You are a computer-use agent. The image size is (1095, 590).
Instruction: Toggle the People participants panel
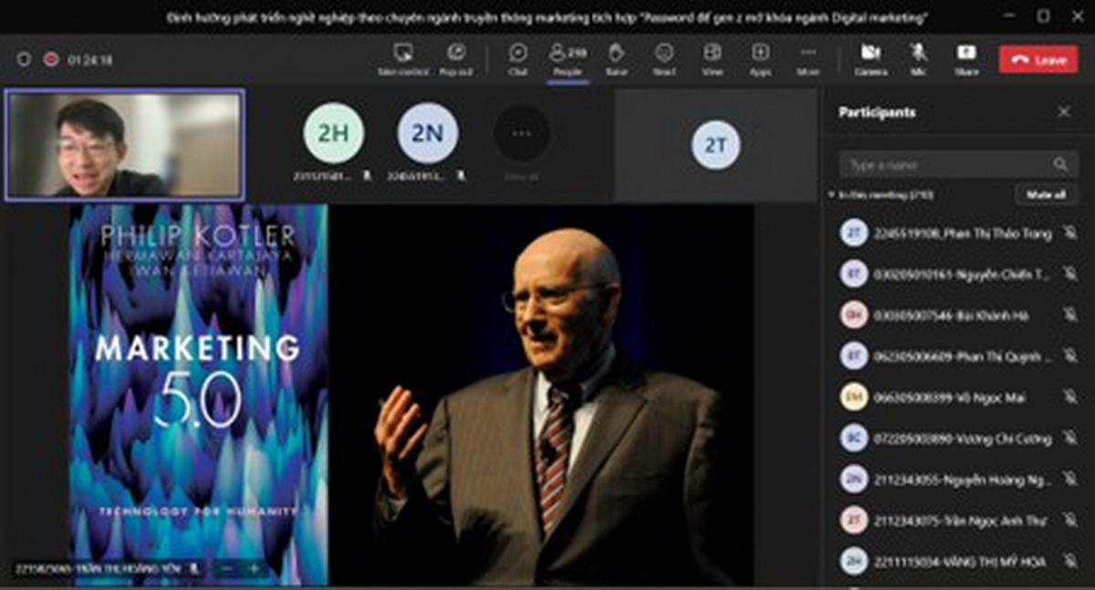568,58
